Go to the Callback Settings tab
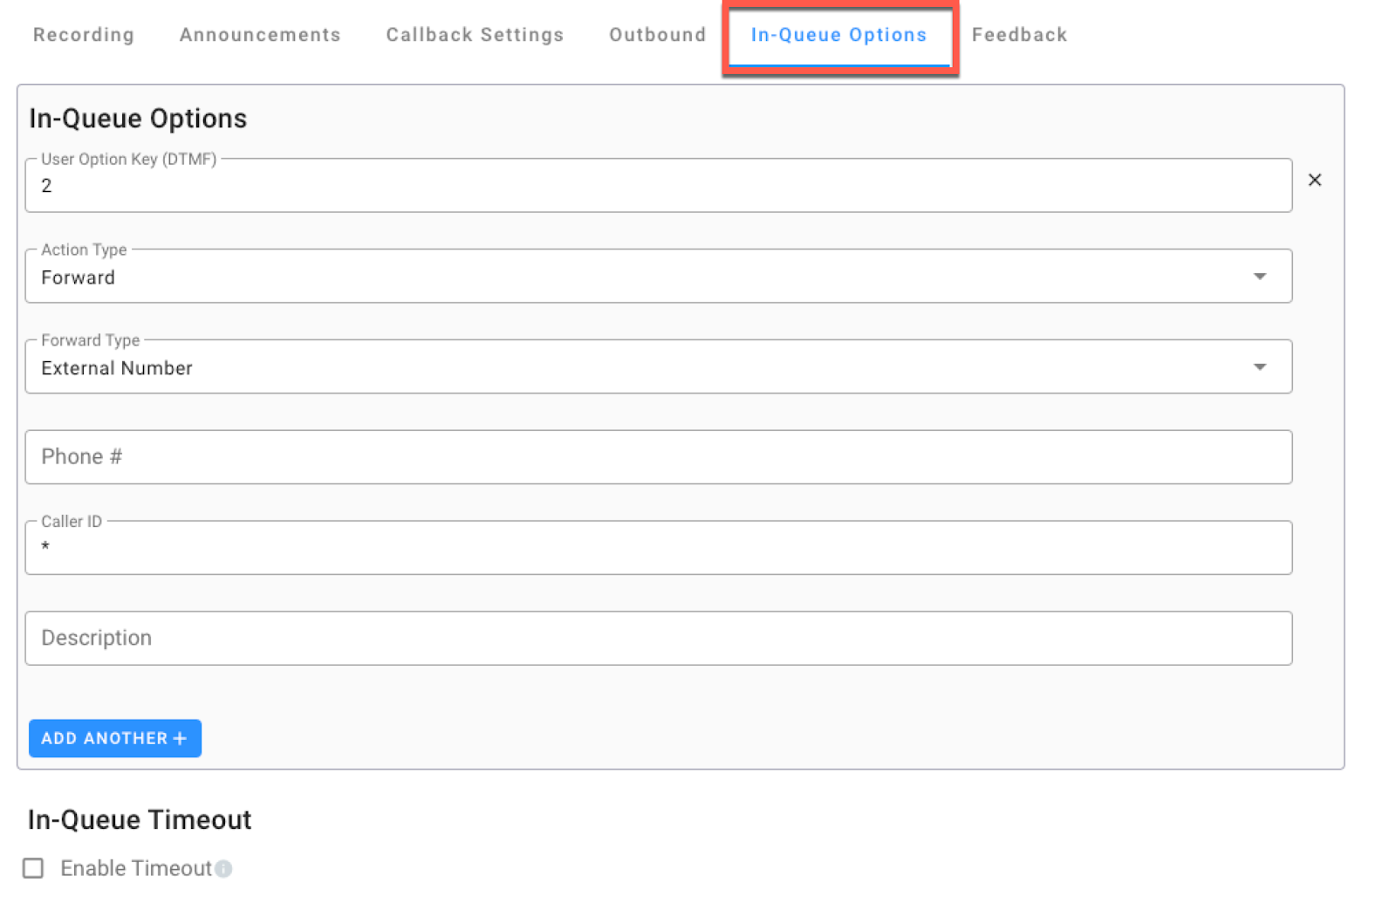The width and height of the screenshot is (1396, 910). tap(475, 35)
